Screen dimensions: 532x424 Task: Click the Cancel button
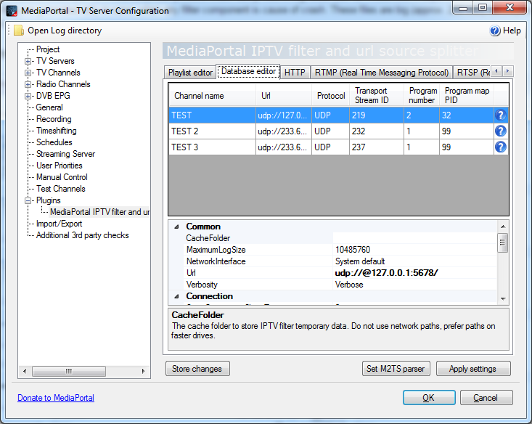pos(486,398)
